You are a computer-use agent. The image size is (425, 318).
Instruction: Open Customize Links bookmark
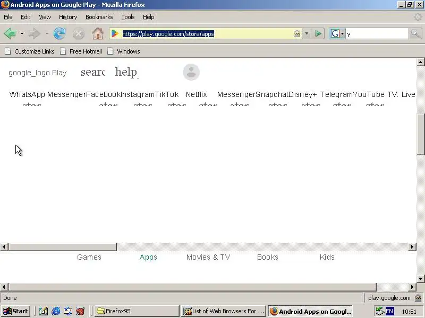[x=30, y=51]
